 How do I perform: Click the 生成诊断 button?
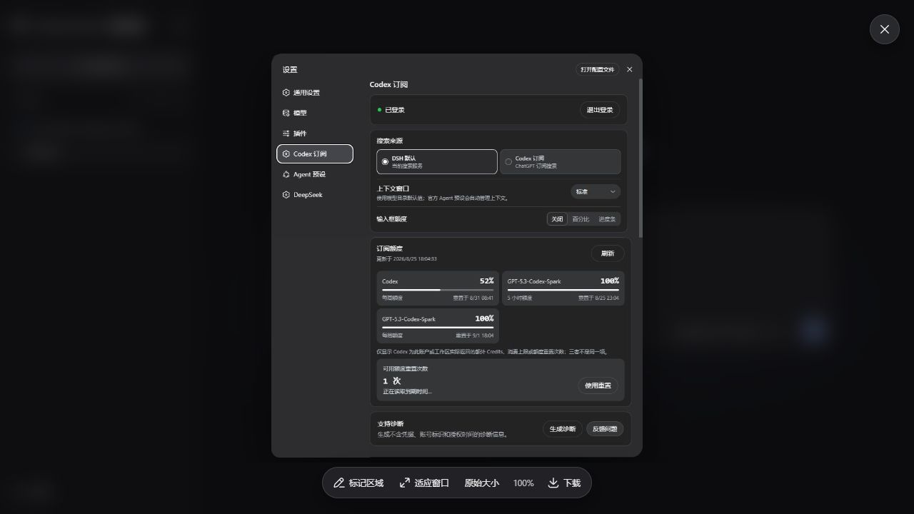pos(563,429)
